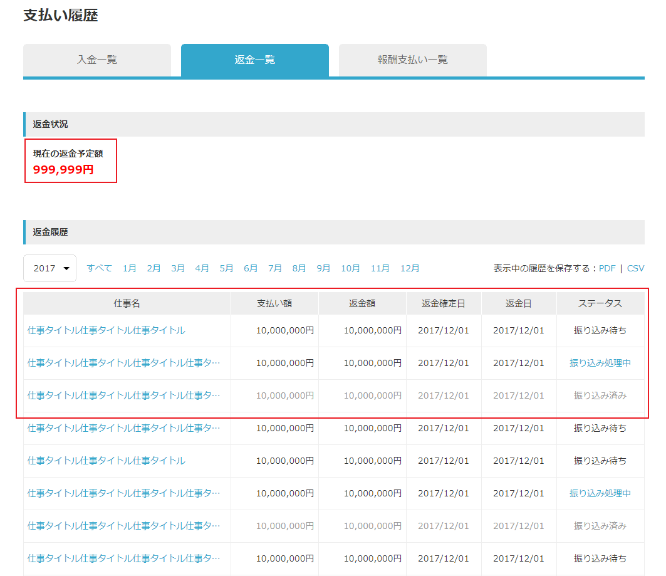View history for 9月
666x576 pixels.
323,268
